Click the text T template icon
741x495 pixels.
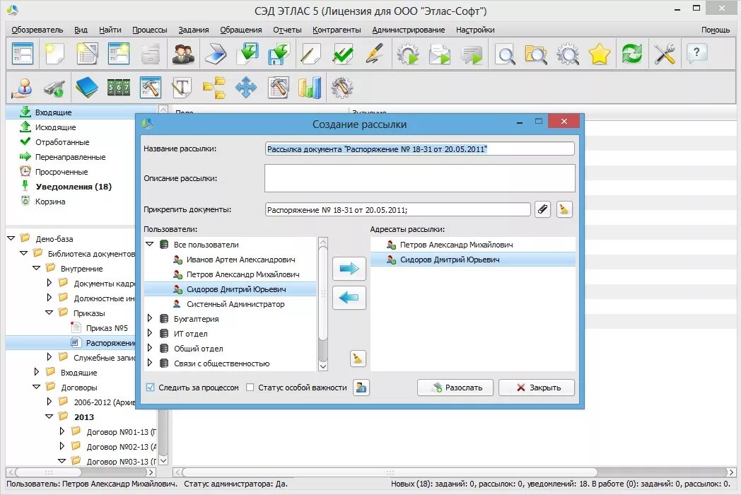pos(182,88)
